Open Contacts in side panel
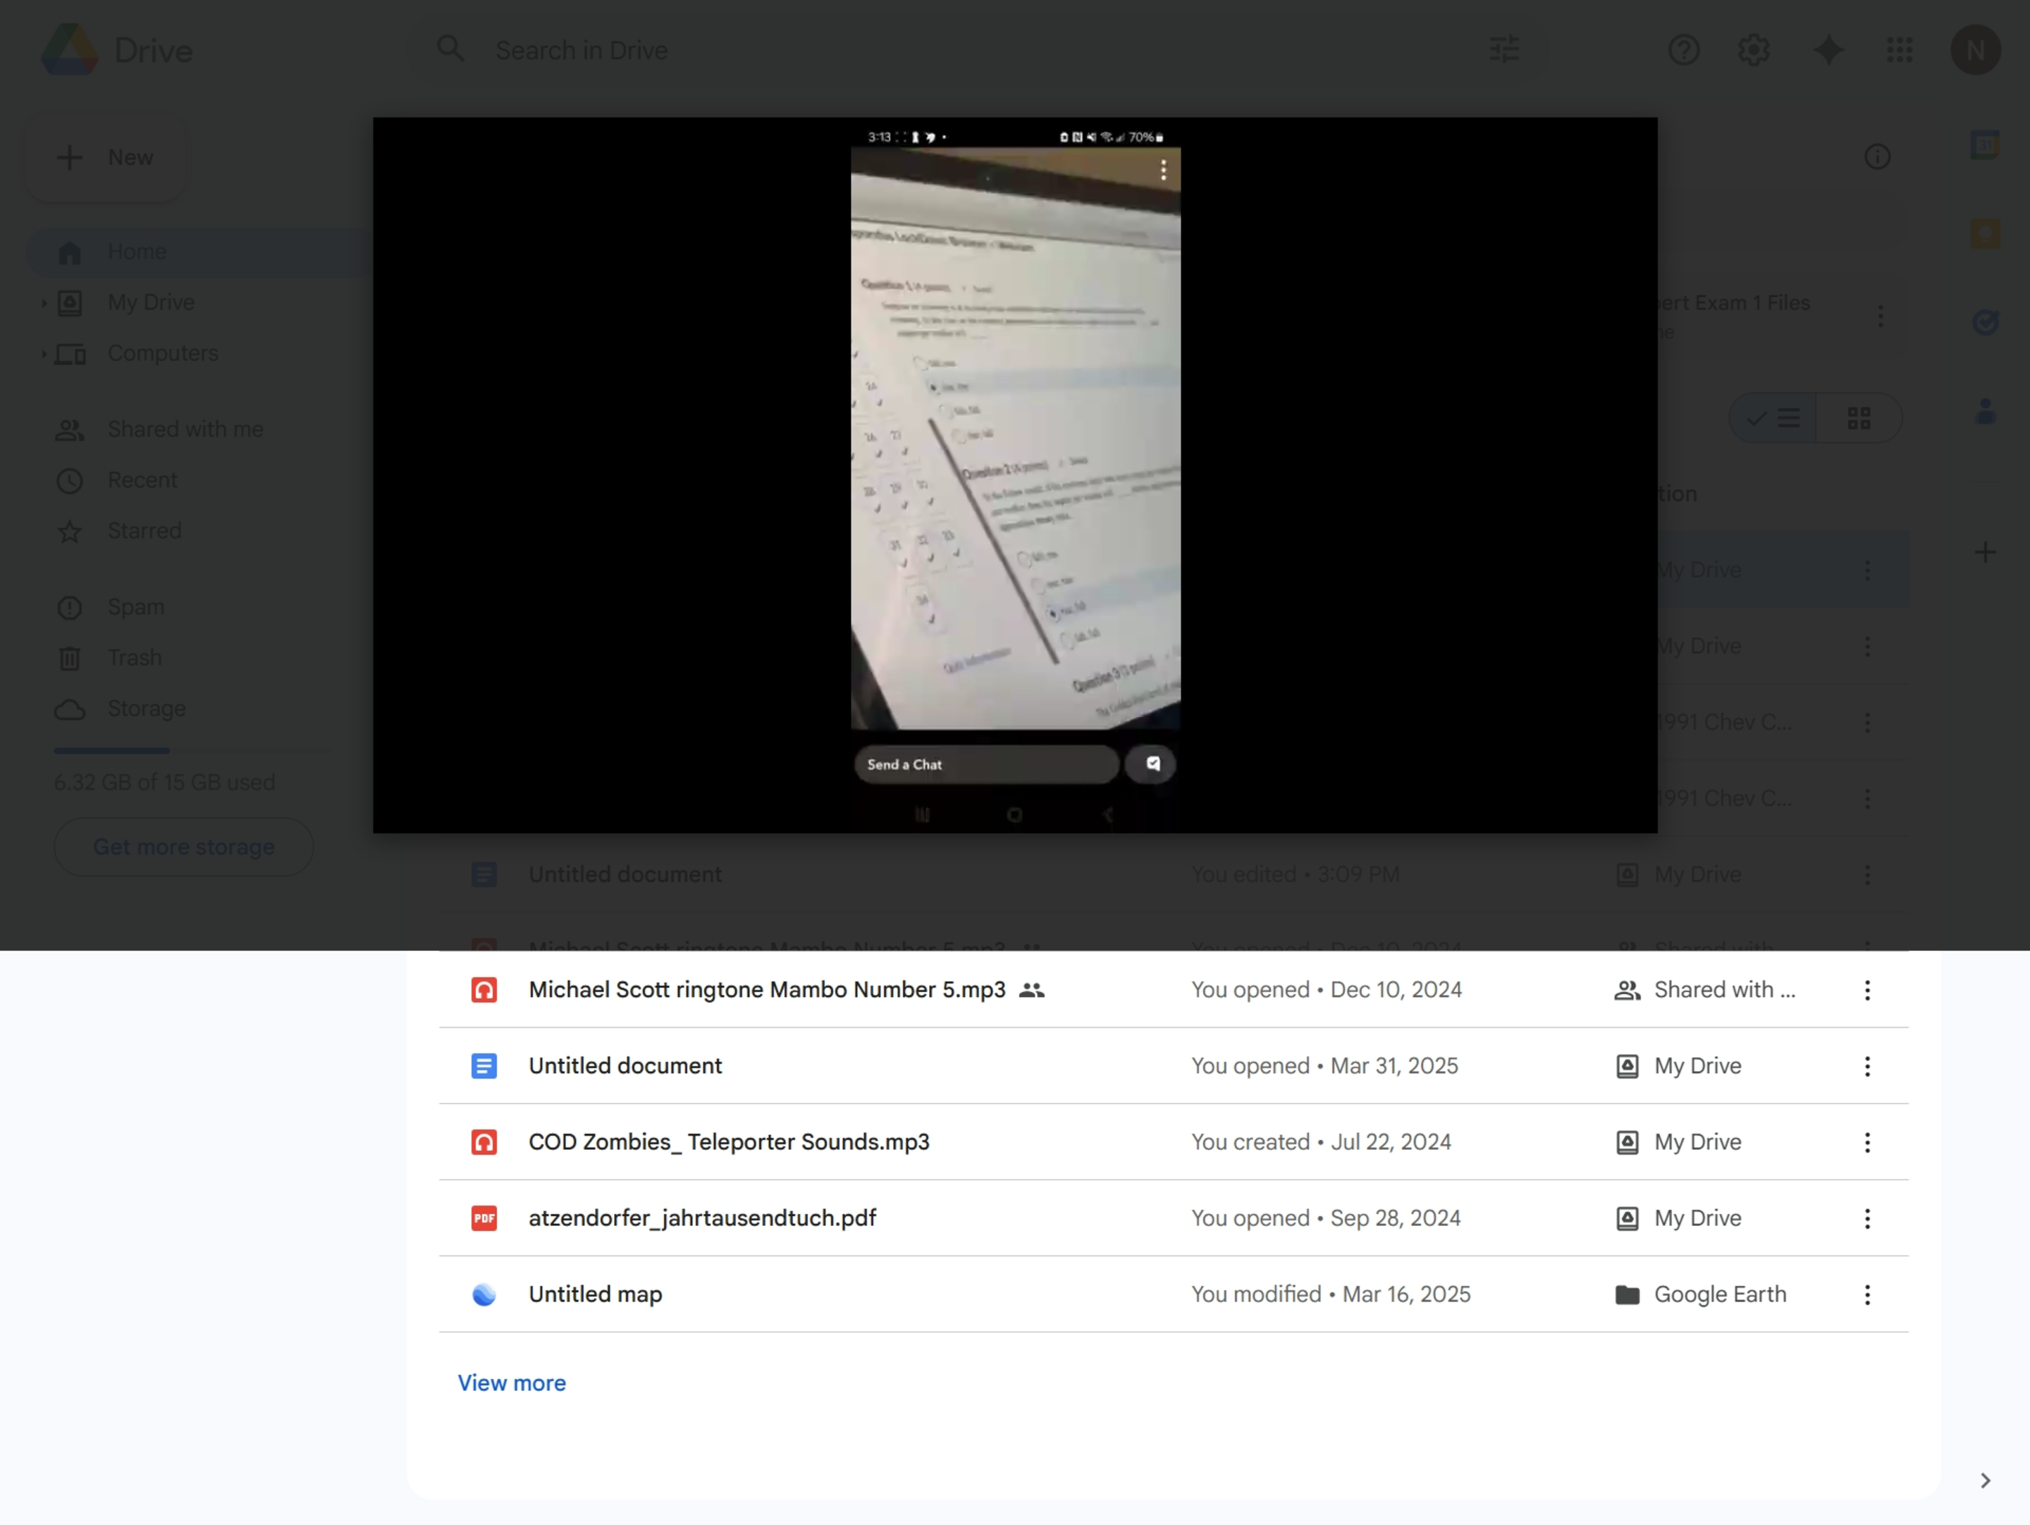 pyautogui.click(x=1985, y=410)
